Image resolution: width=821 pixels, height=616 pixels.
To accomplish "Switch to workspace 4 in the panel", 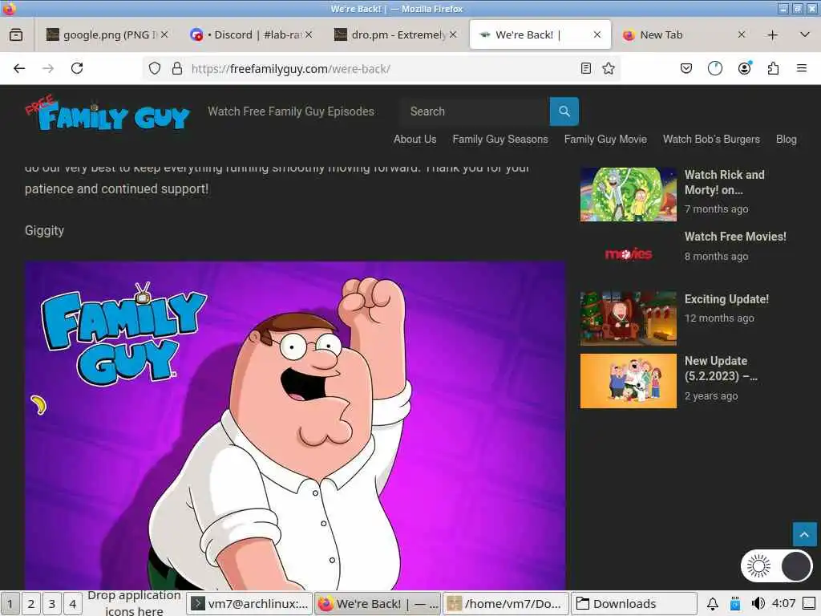I will click(x=73, y=604).
